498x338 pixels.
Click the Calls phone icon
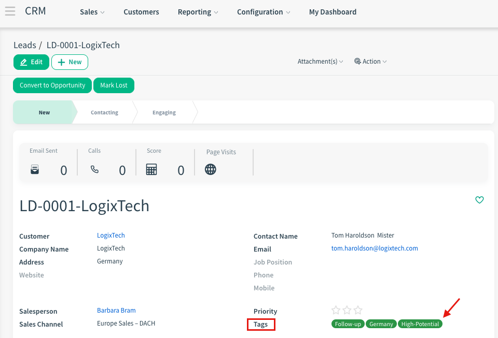(x=94, y=169)
